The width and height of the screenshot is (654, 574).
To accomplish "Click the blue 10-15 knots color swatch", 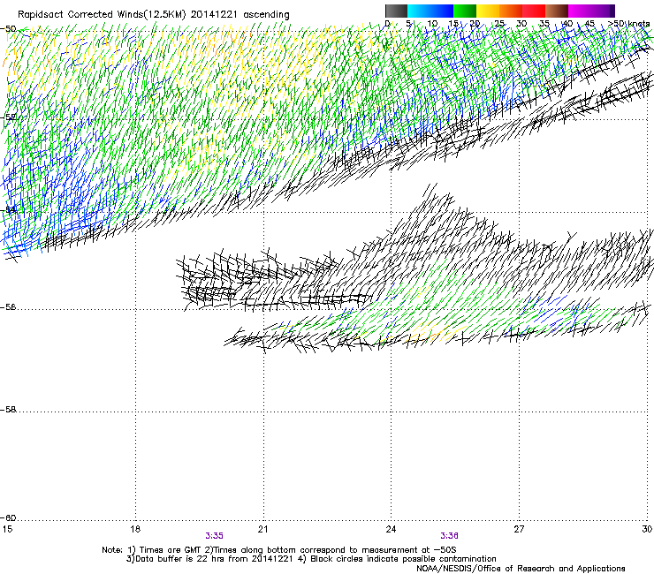I will pos(442,11).
